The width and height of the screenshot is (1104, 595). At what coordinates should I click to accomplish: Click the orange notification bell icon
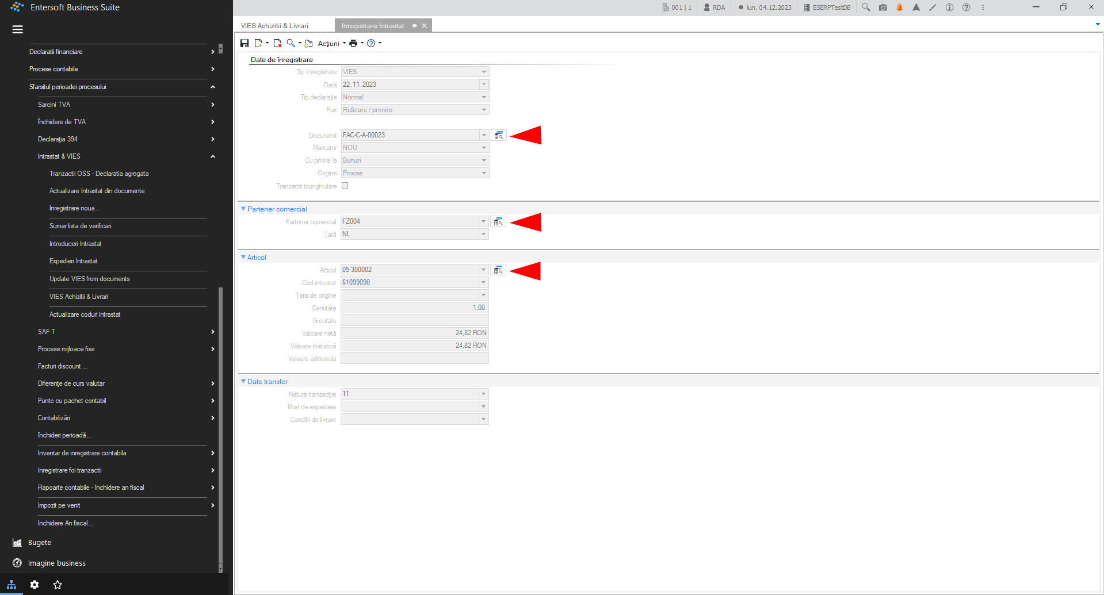tap(899, 7)
